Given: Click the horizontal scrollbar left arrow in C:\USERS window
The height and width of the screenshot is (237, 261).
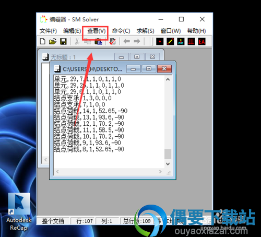Looking at the screenshot, I should pyautogui.click(x=57, y=172).
